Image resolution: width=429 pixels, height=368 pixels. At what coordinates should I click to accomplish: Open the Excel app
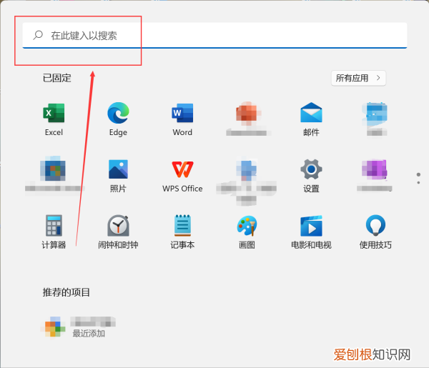[54, 119]
